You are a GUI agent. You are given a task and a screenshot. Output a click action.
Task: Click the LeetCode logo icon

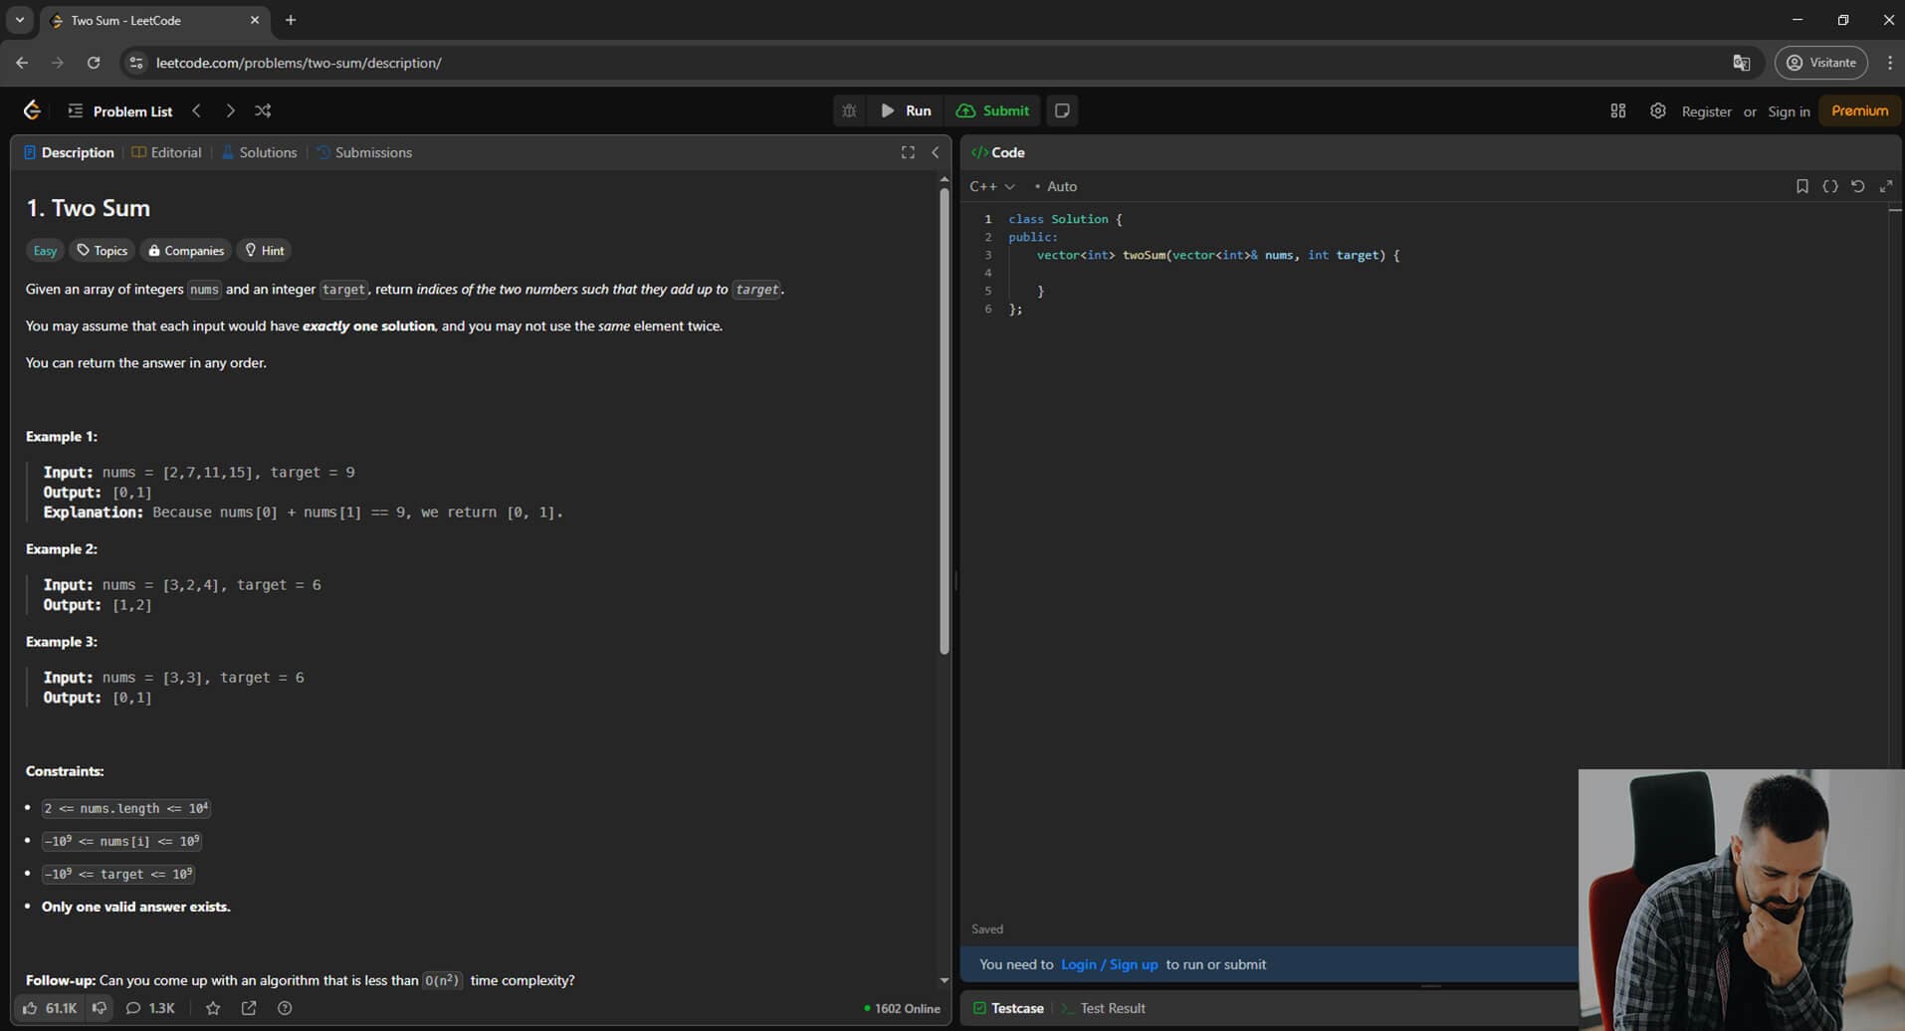[x=32, y=110]
